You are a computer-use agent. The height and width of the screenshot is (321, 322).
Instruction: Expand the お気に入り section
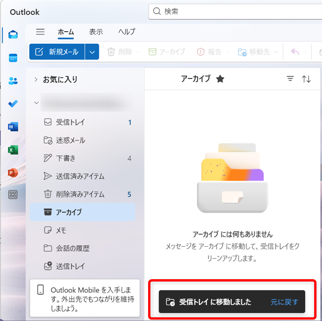pyautogui.click(x=36, y=79)
